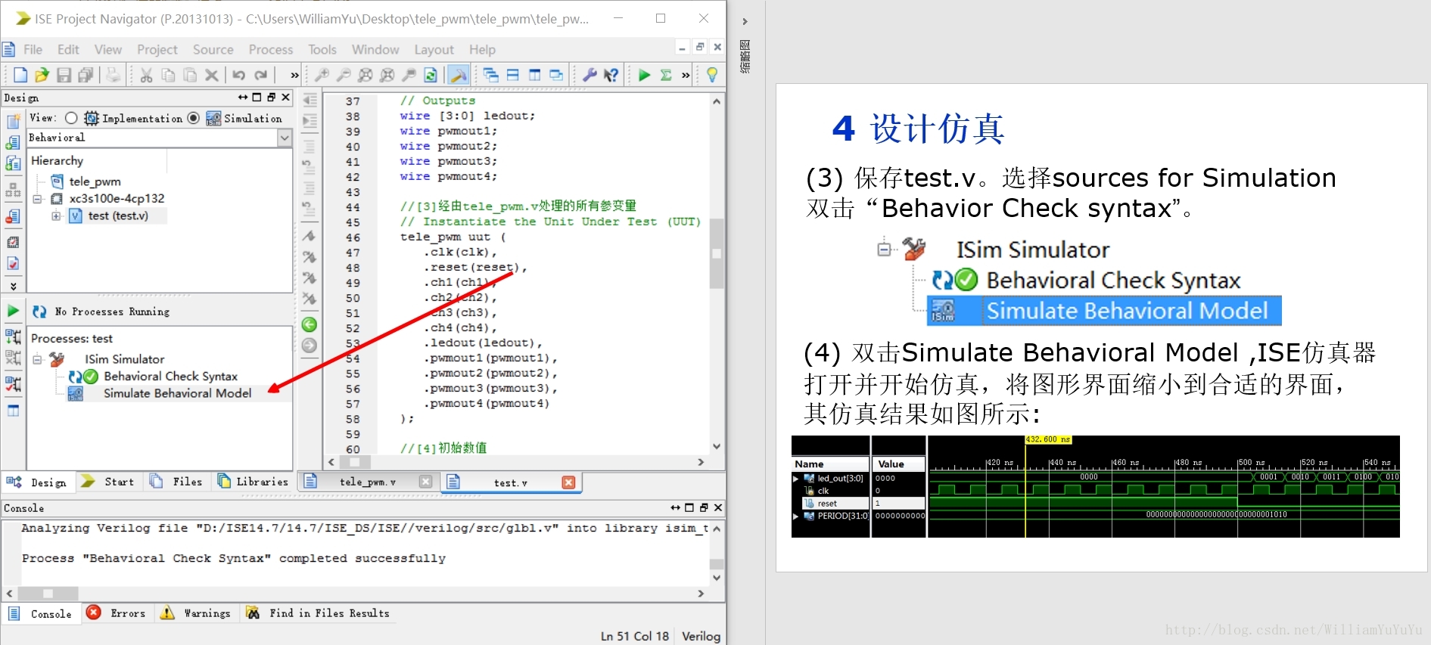This screenshot has width=1431, height=645.
Task: Click the green Refresh icon in toolbar
Action: pos(431,75)
